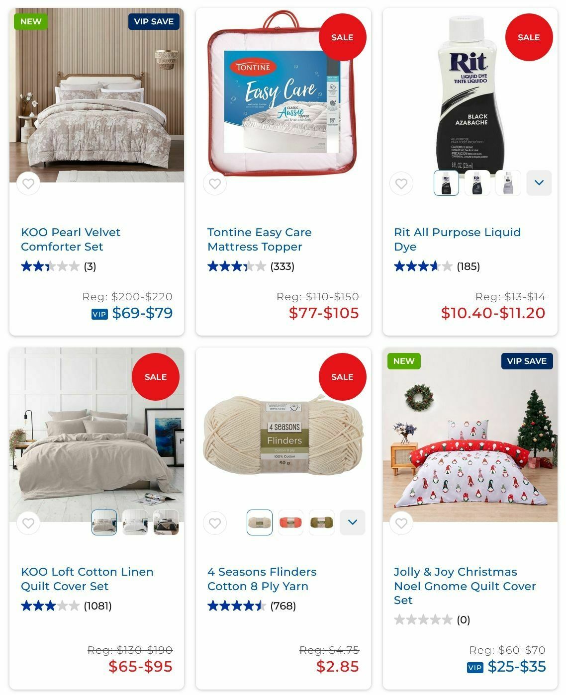
Task: Select the cream Flinders yarn swatch
Action: [260, 522]
